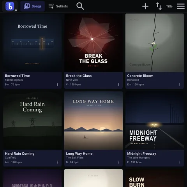Select the Hard Rain Coming song title
The width and height of the screenshot is (187, 187).
click(x=19, y=153)
